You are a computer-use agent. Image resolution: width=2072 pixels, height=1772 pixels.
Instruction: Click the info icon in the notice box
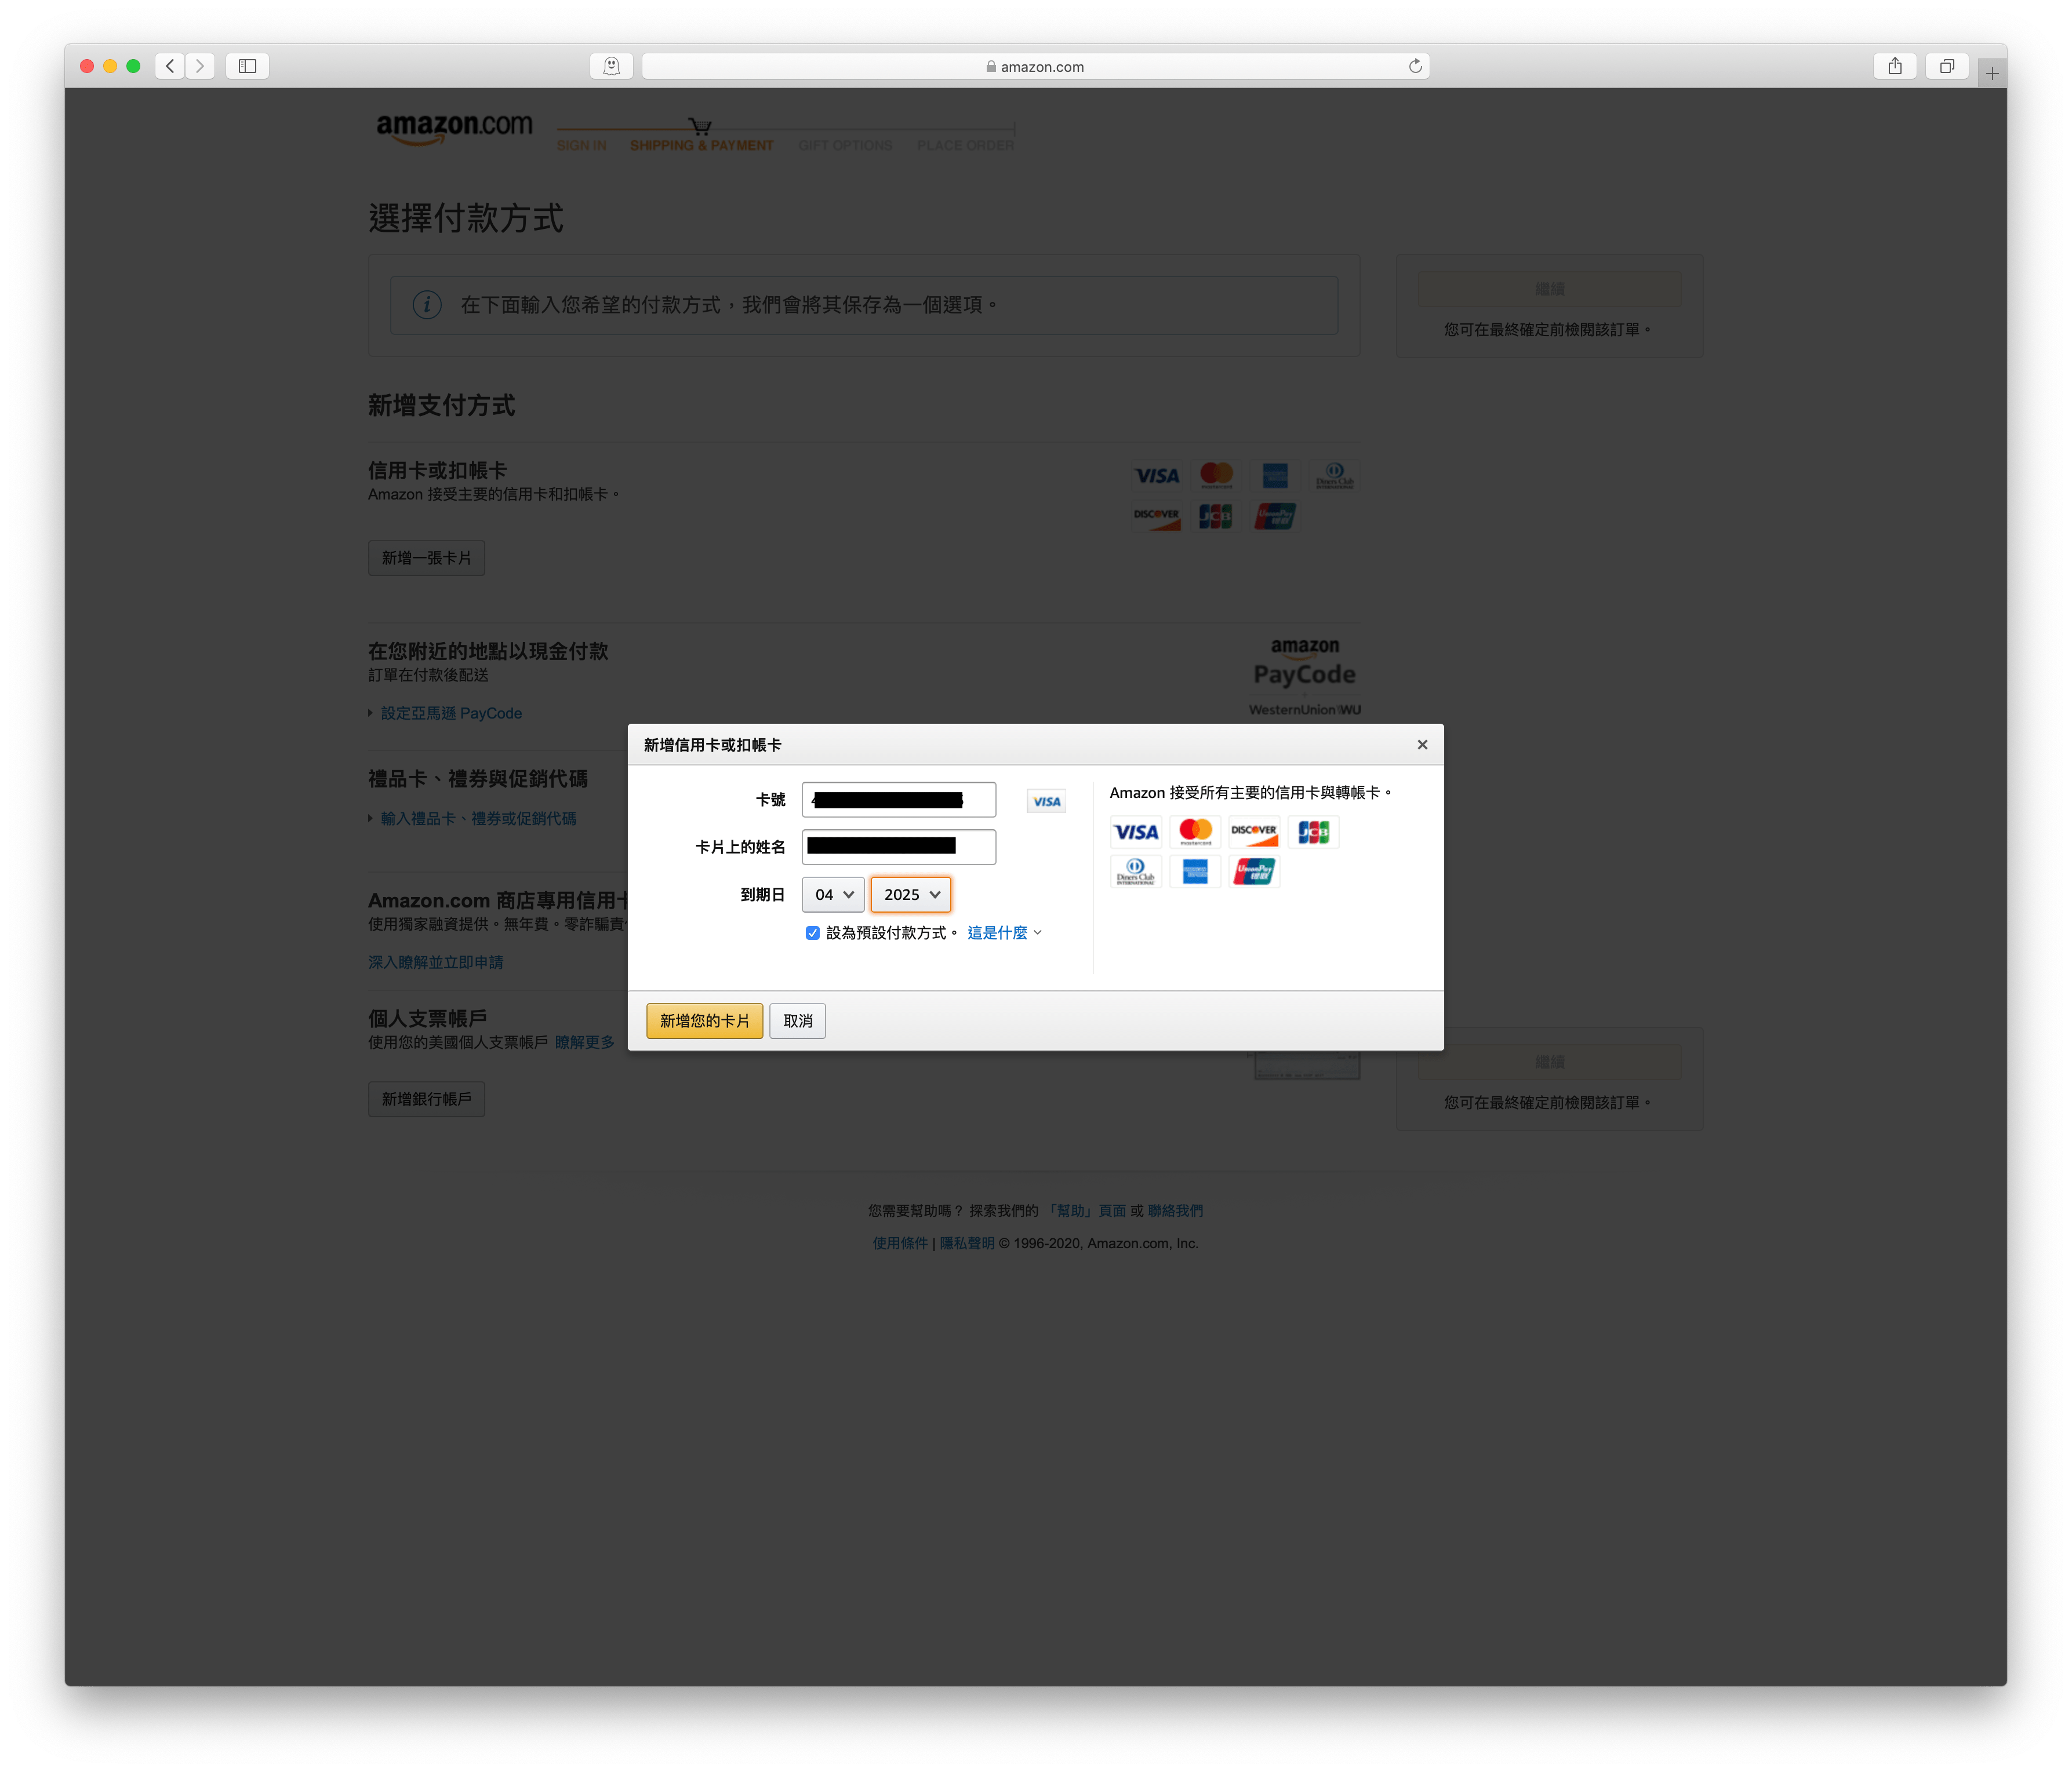(x=427, y=305)
